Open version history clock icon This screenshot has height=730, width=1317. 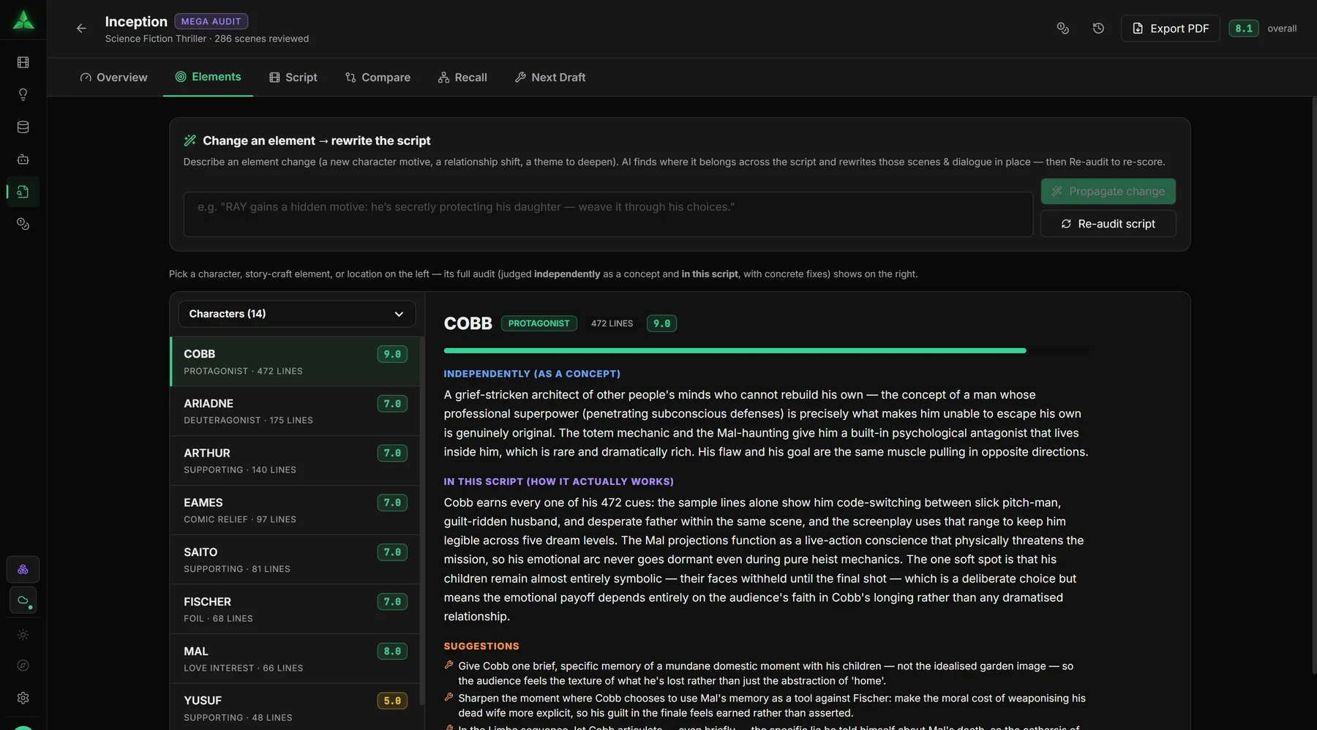coord(1098,29)
